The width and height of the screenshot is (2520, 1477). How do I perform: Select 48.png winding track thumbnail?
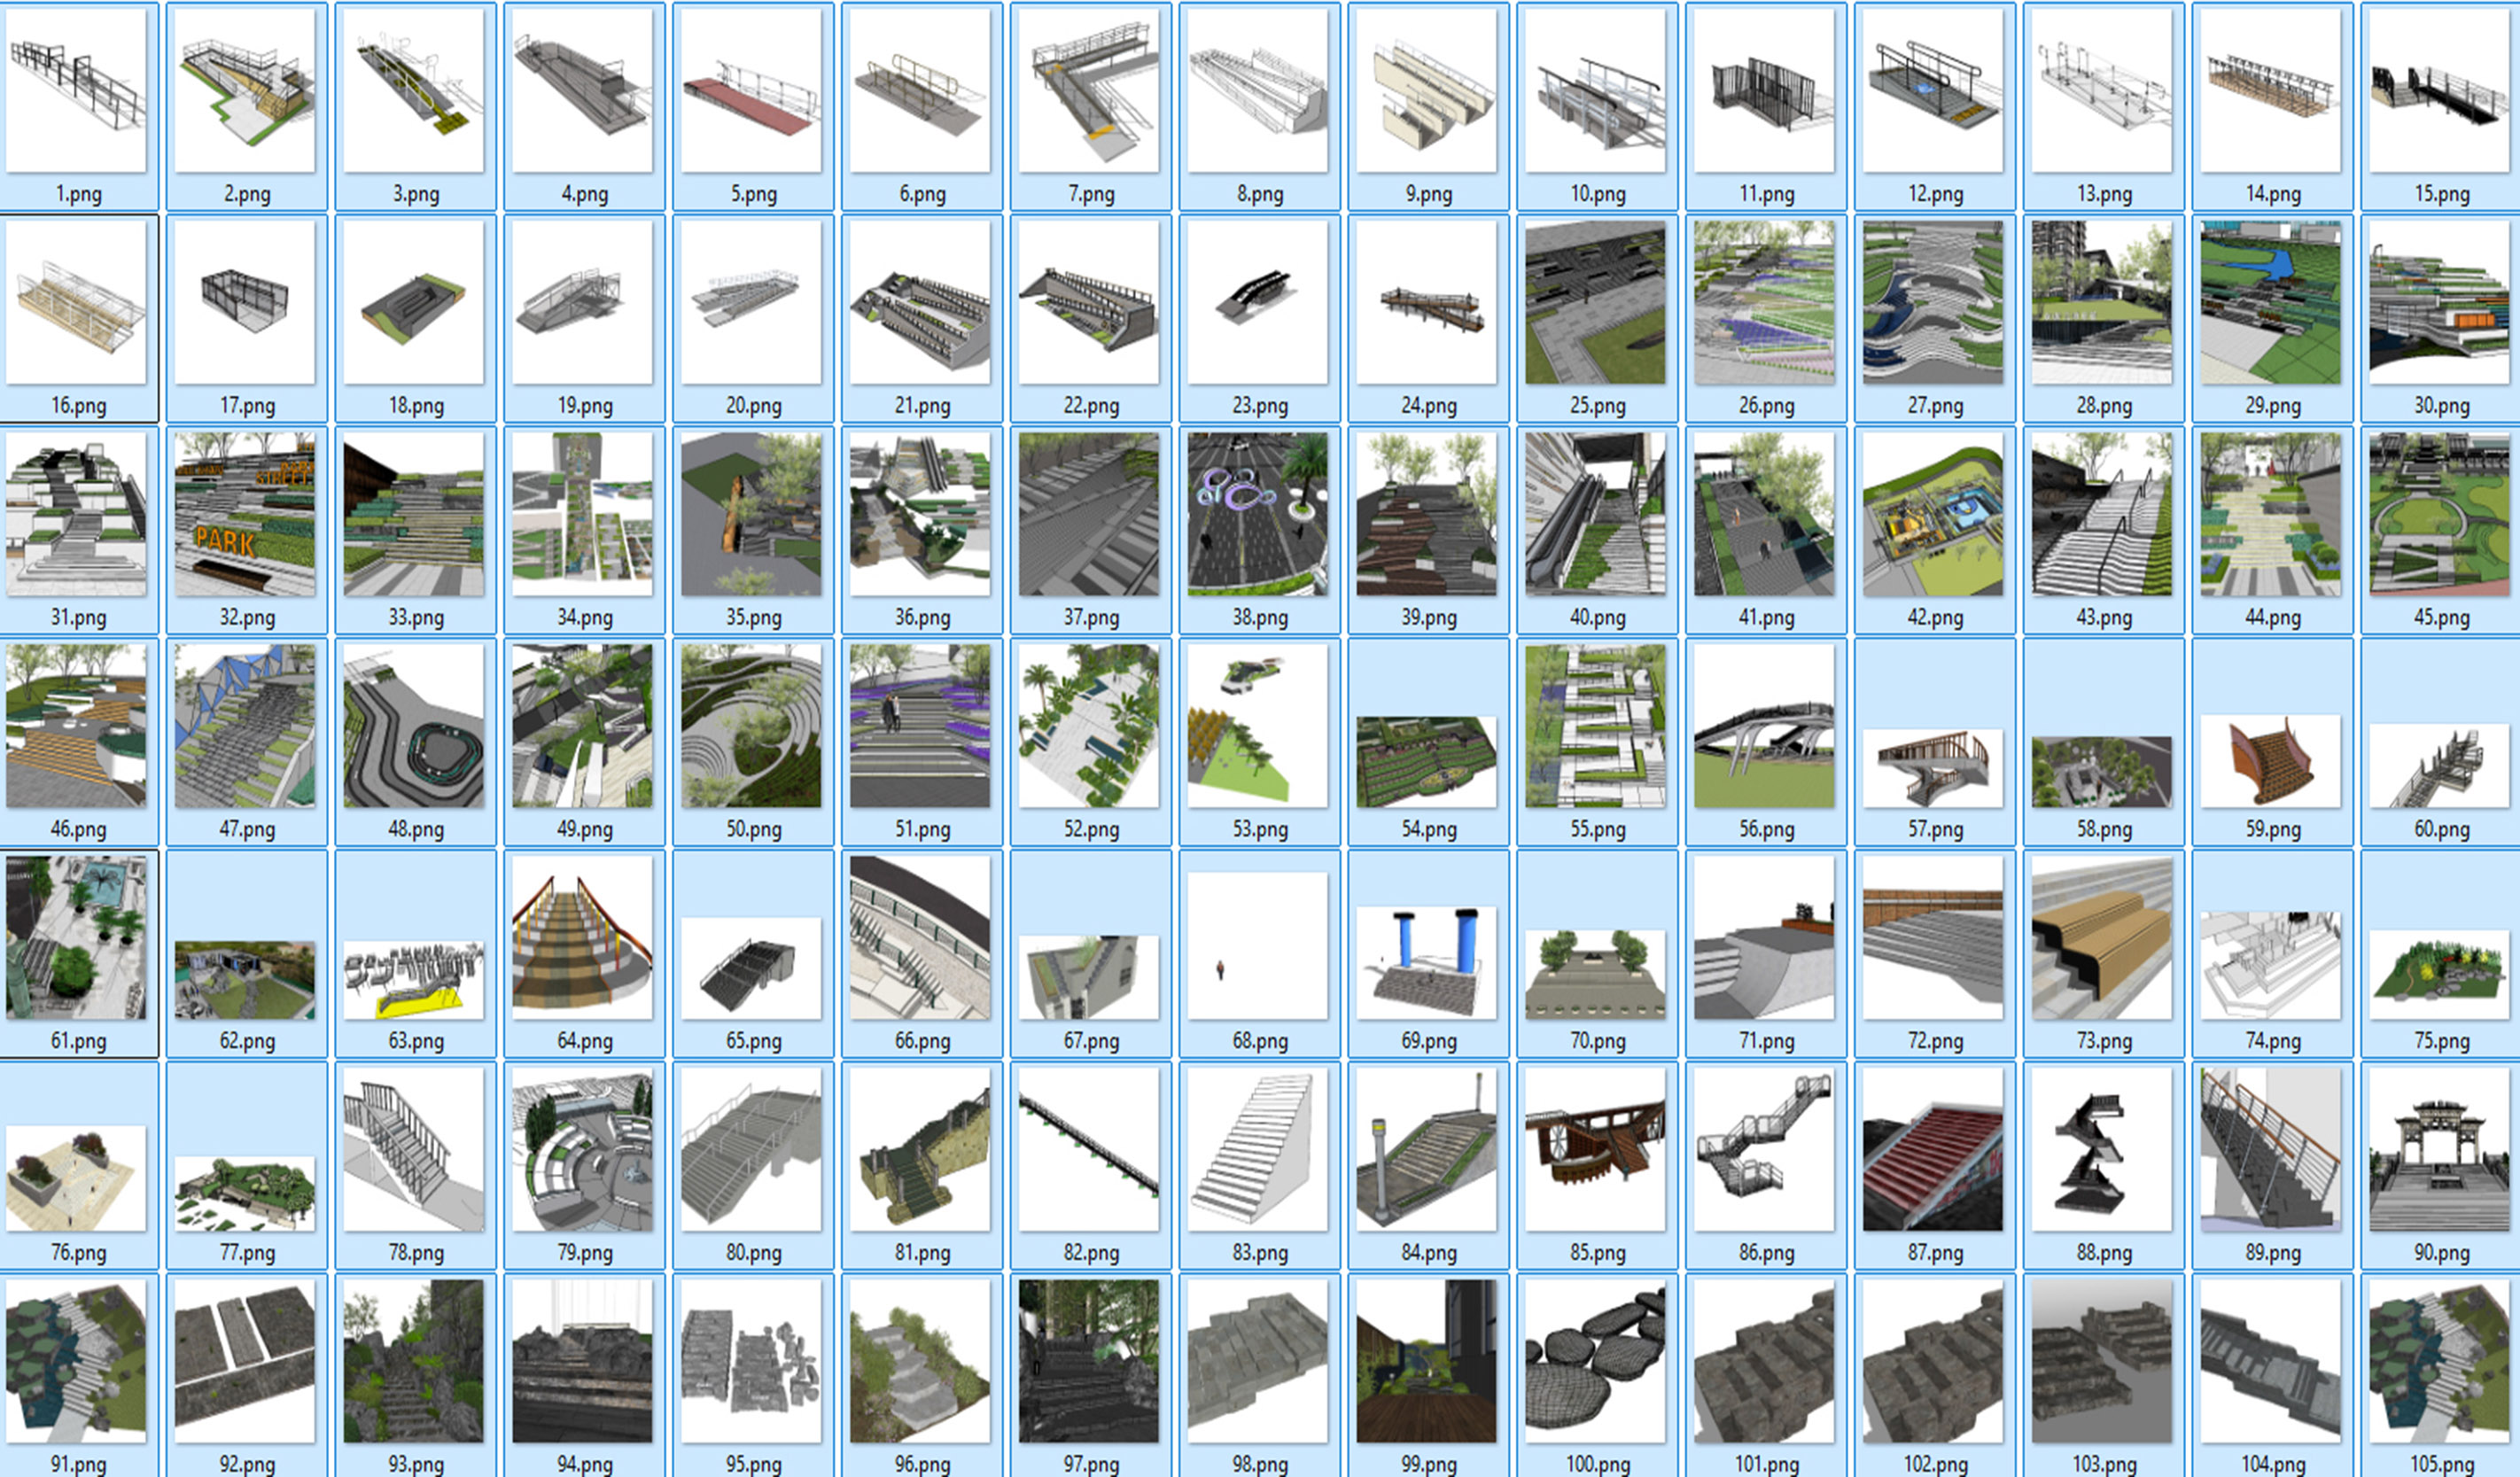click(414, 725)
